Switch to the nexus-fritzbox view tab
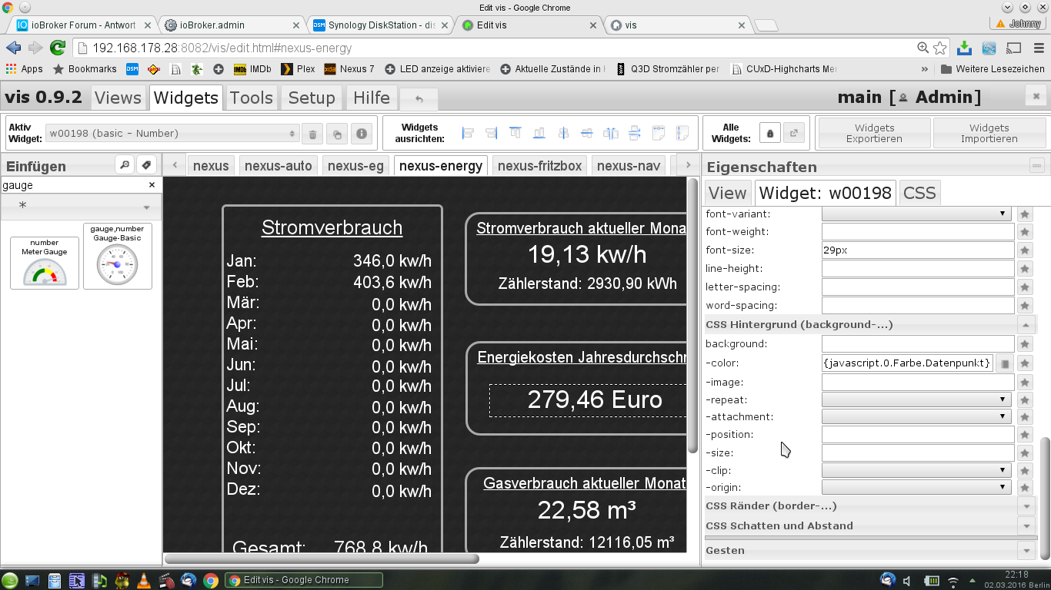Viewport: 1051px width, 590px height. [539, 165]
